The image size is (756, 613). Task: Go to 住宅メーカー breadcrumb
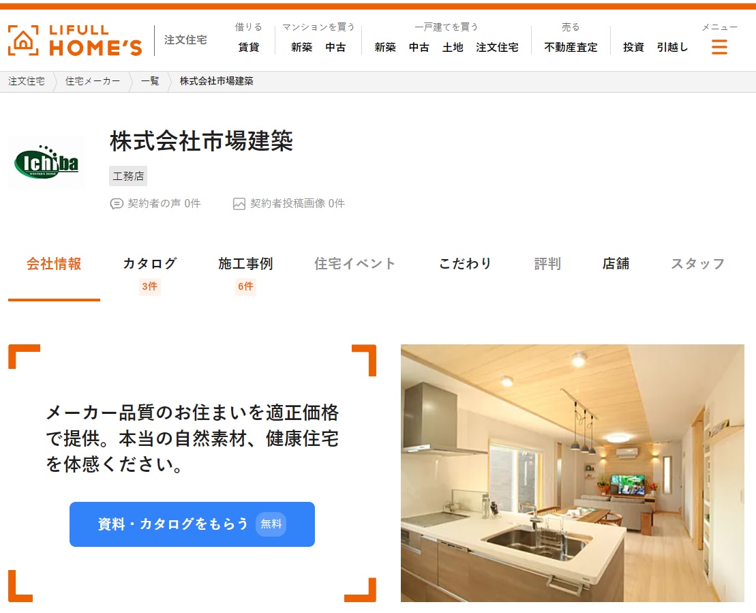coord(93,81)
